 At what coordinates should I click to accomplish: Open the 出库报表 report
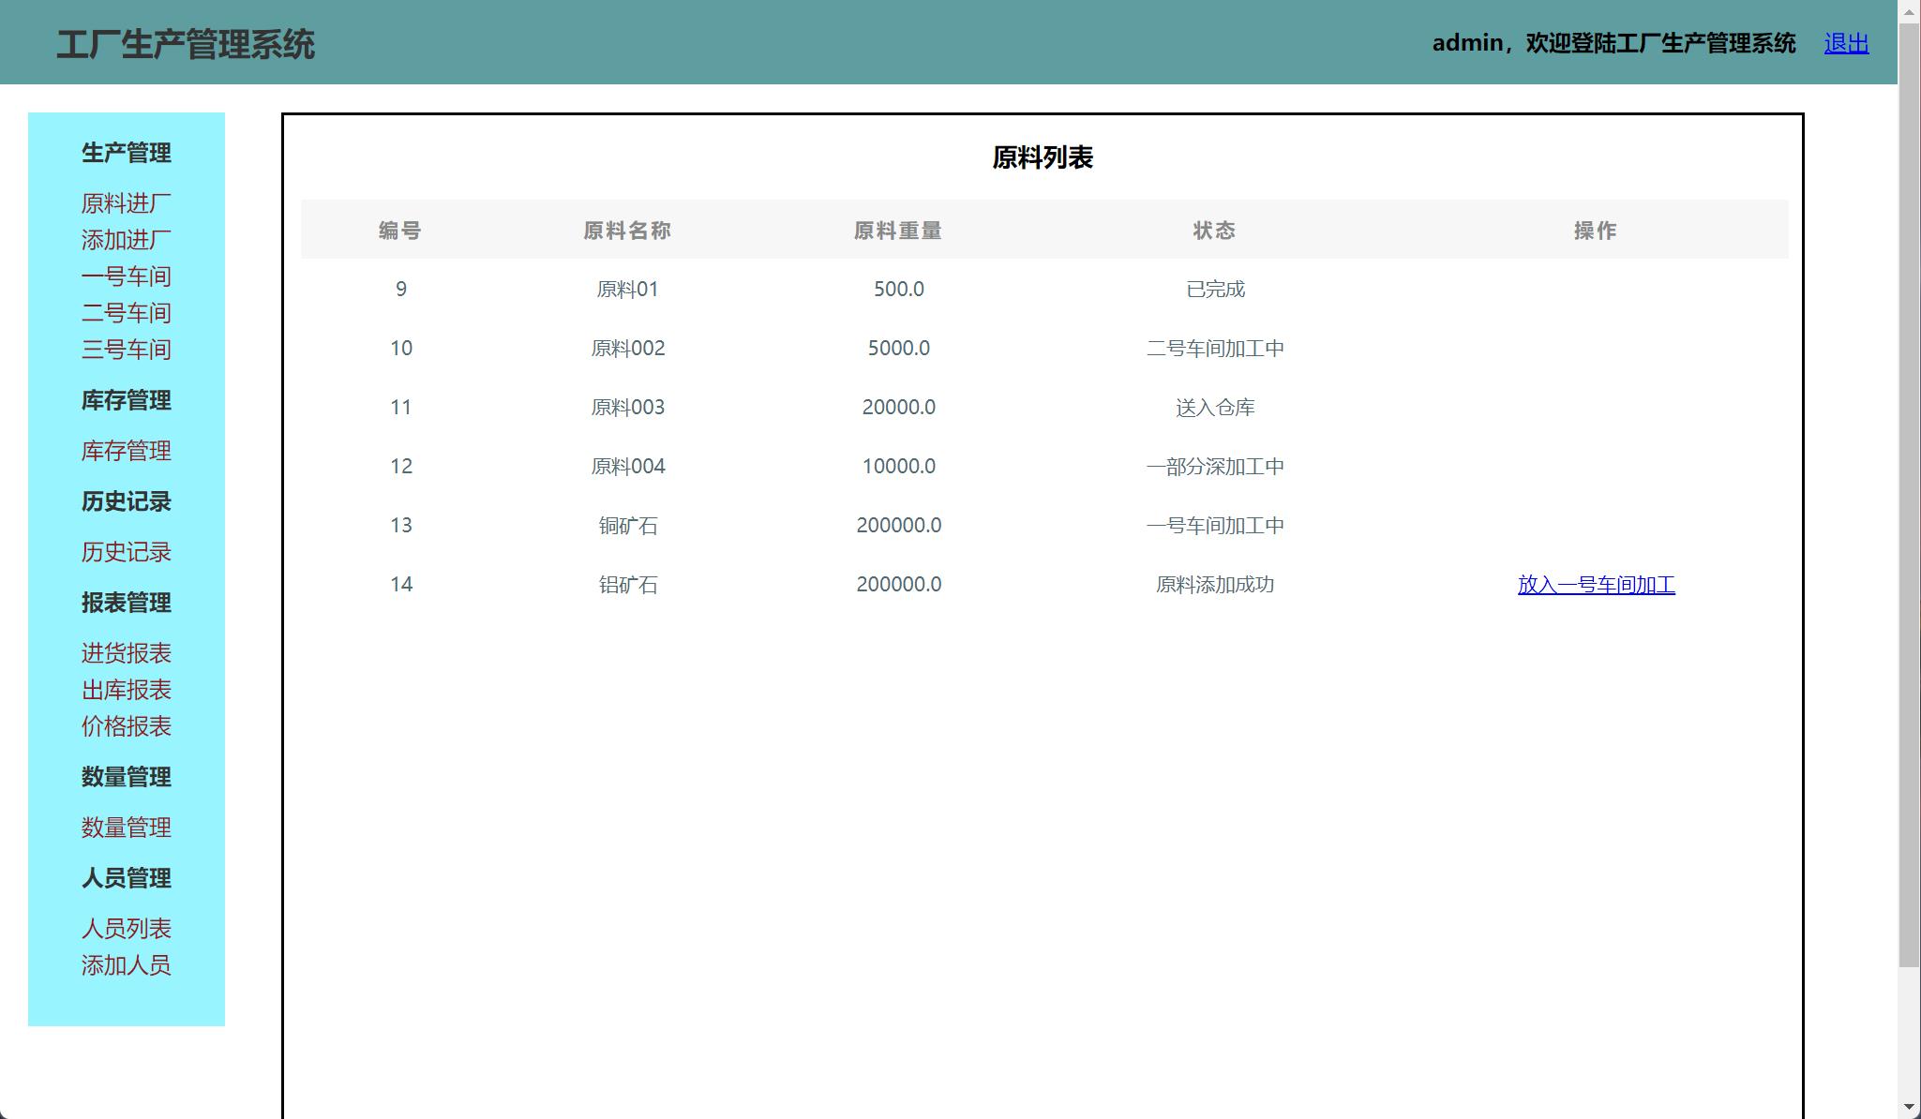126,690
